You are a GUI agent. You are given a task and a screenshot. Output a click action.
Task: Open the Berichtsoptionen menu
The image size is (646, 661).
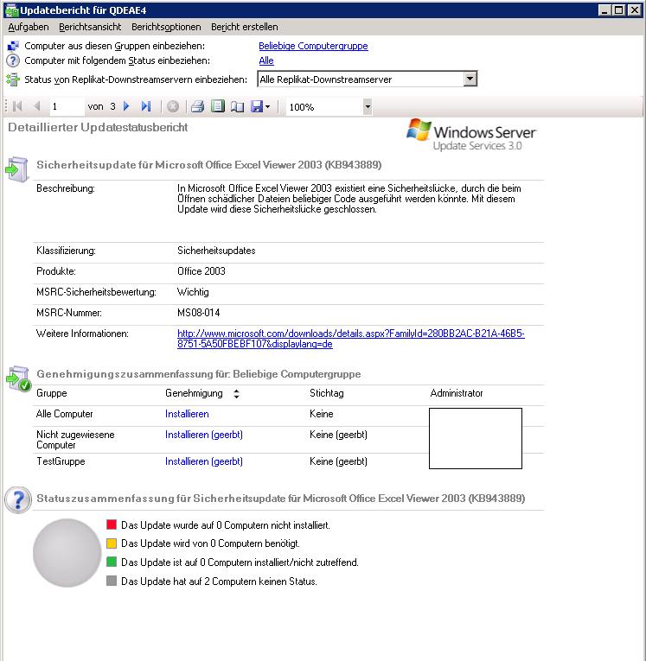point(166,27)
